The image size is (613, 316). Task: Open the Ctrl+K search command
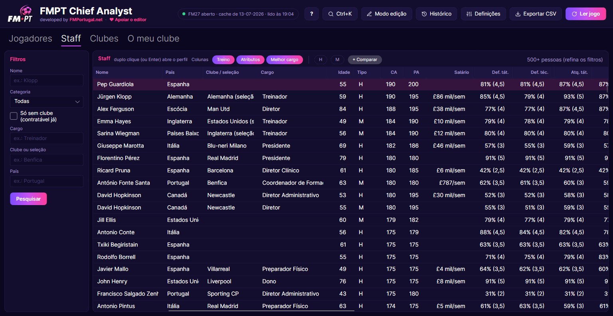[x=340, y=14]
